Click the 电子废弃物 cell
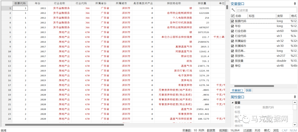Screen dimensions: 298x132 [x=174, y=76]
